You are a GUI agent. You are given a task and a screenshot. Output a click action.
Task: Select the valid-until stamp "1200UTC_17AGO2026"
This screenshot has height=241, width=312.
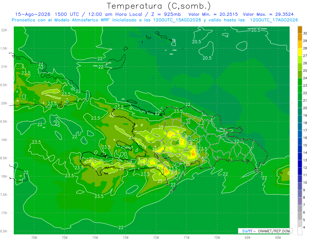[x=274, y=20]
